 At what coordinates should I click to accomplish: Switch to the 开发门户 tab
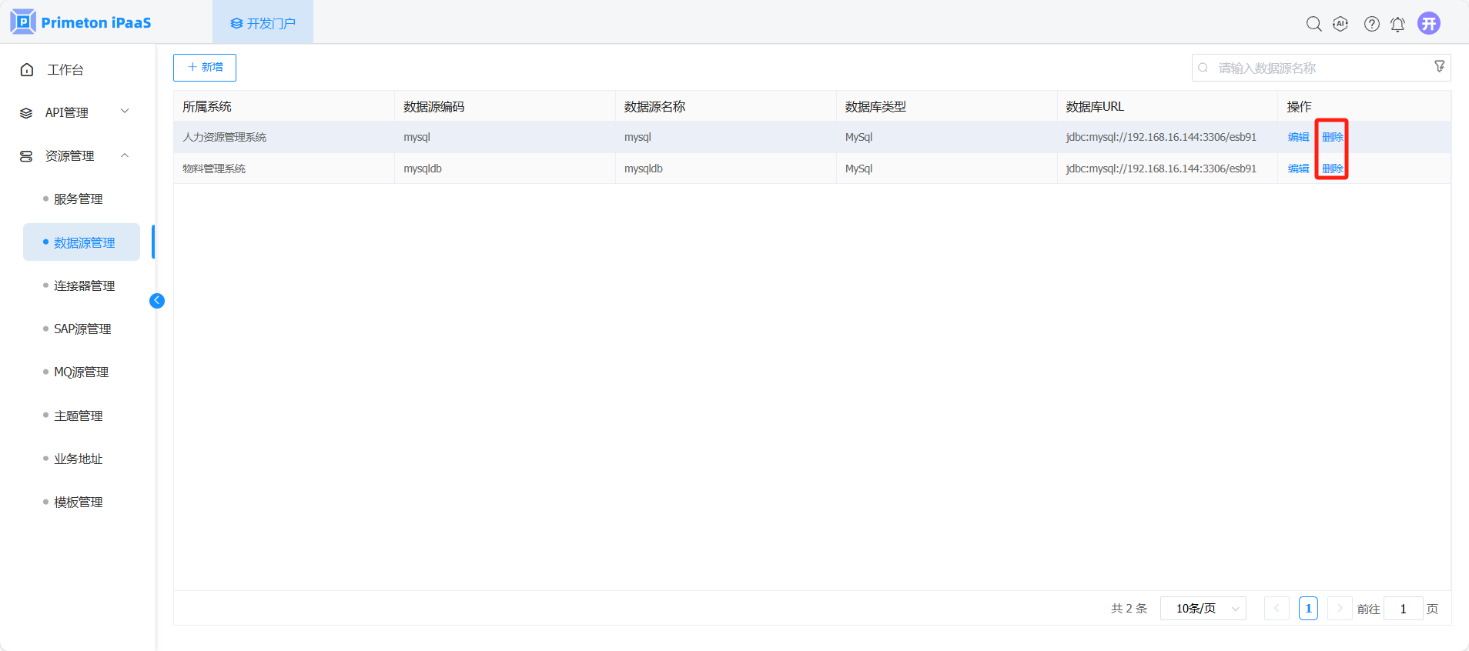pyautogui.click(x=263, y=23)
